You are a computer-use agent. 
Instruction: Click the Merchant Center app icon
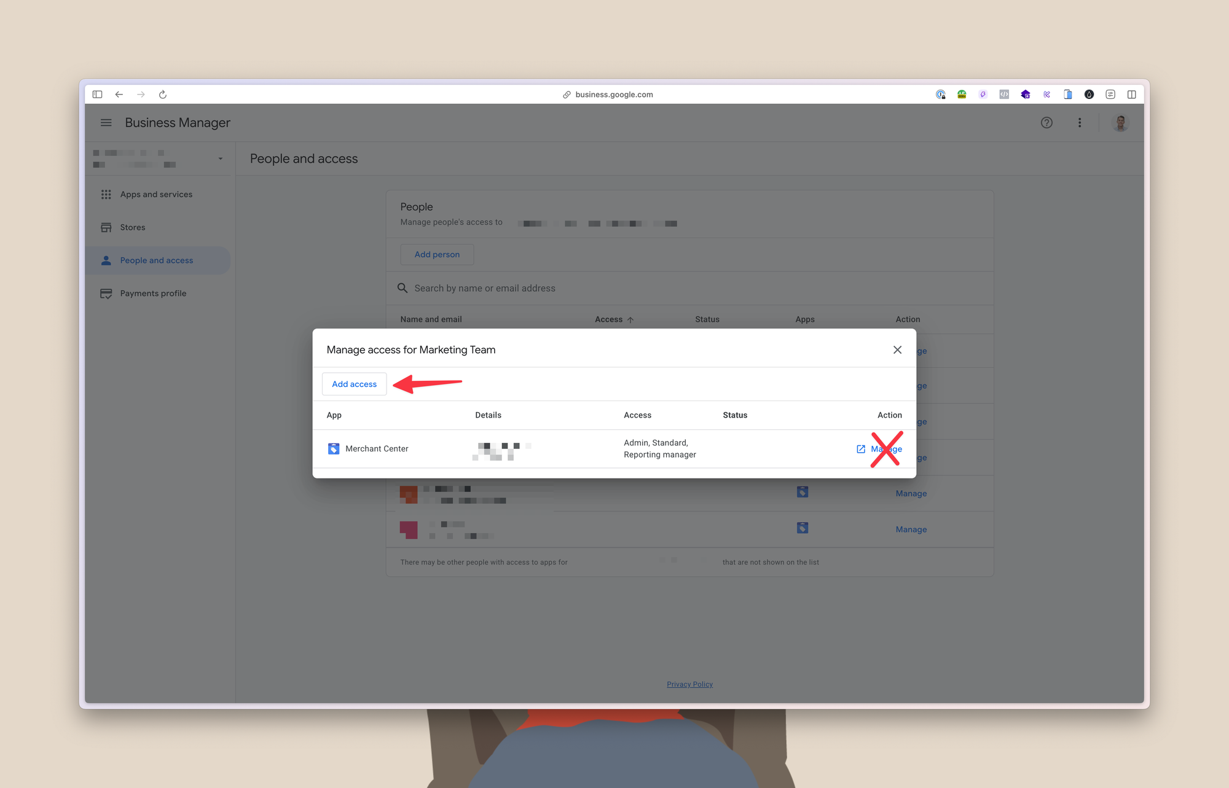point(334,449)
